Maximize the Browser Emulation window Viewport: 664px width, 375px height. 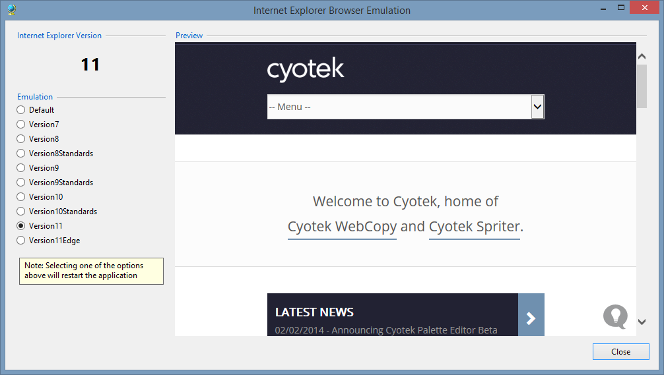pyautogui.click(x=621, y=8)
